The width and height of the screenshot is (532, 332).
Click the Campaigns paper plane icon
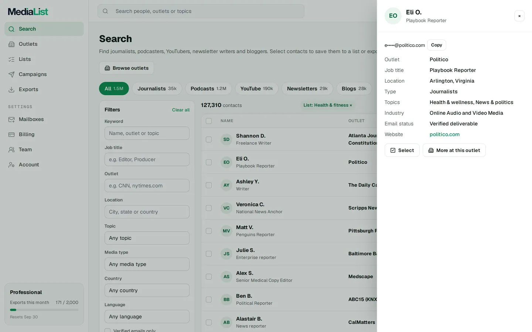11,75
